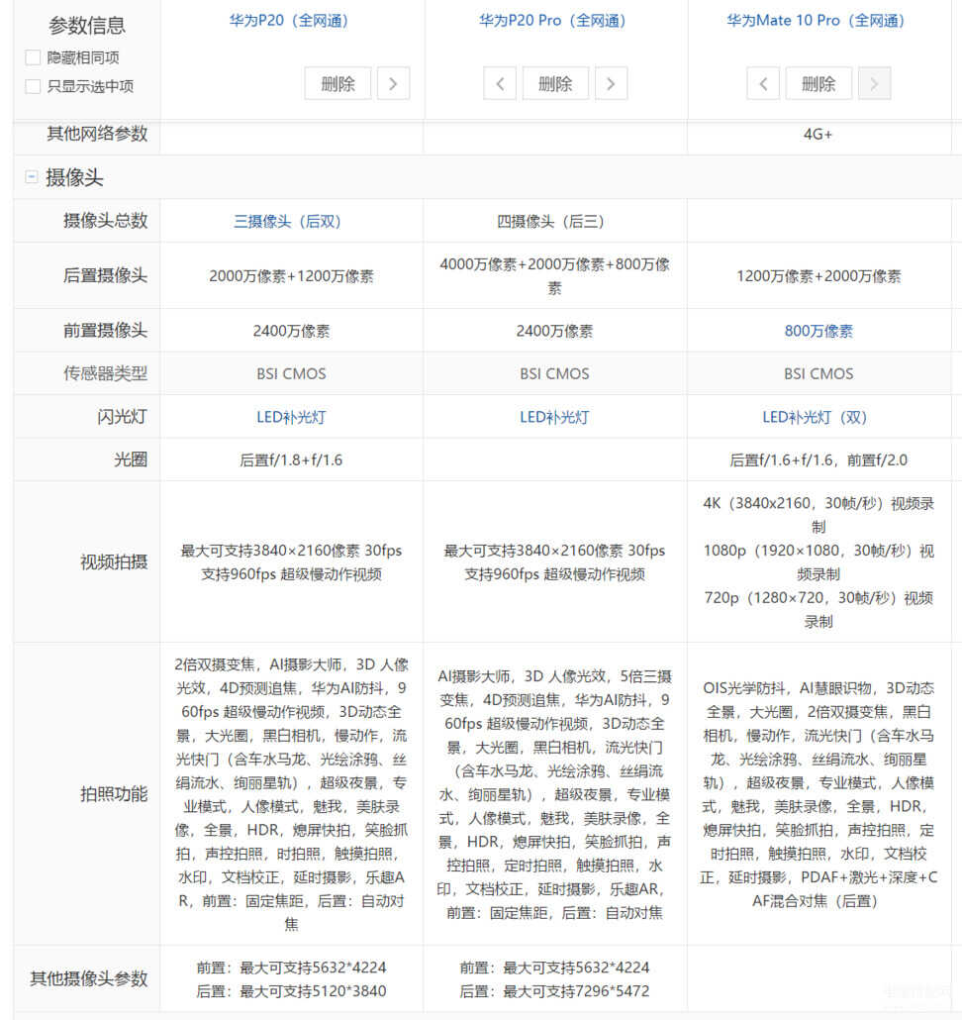Delete 华为P20 from comparison

[337, 84]
